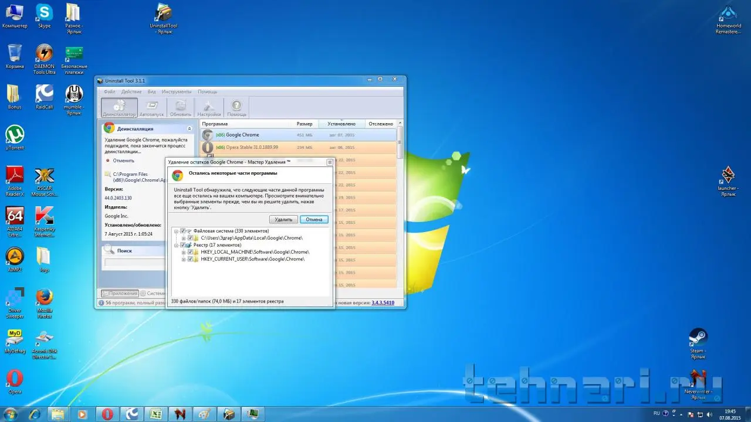Open the Adobe Reader X desktop icon
Viewport: 751px width, 422px height.
(x=15, y=182)
